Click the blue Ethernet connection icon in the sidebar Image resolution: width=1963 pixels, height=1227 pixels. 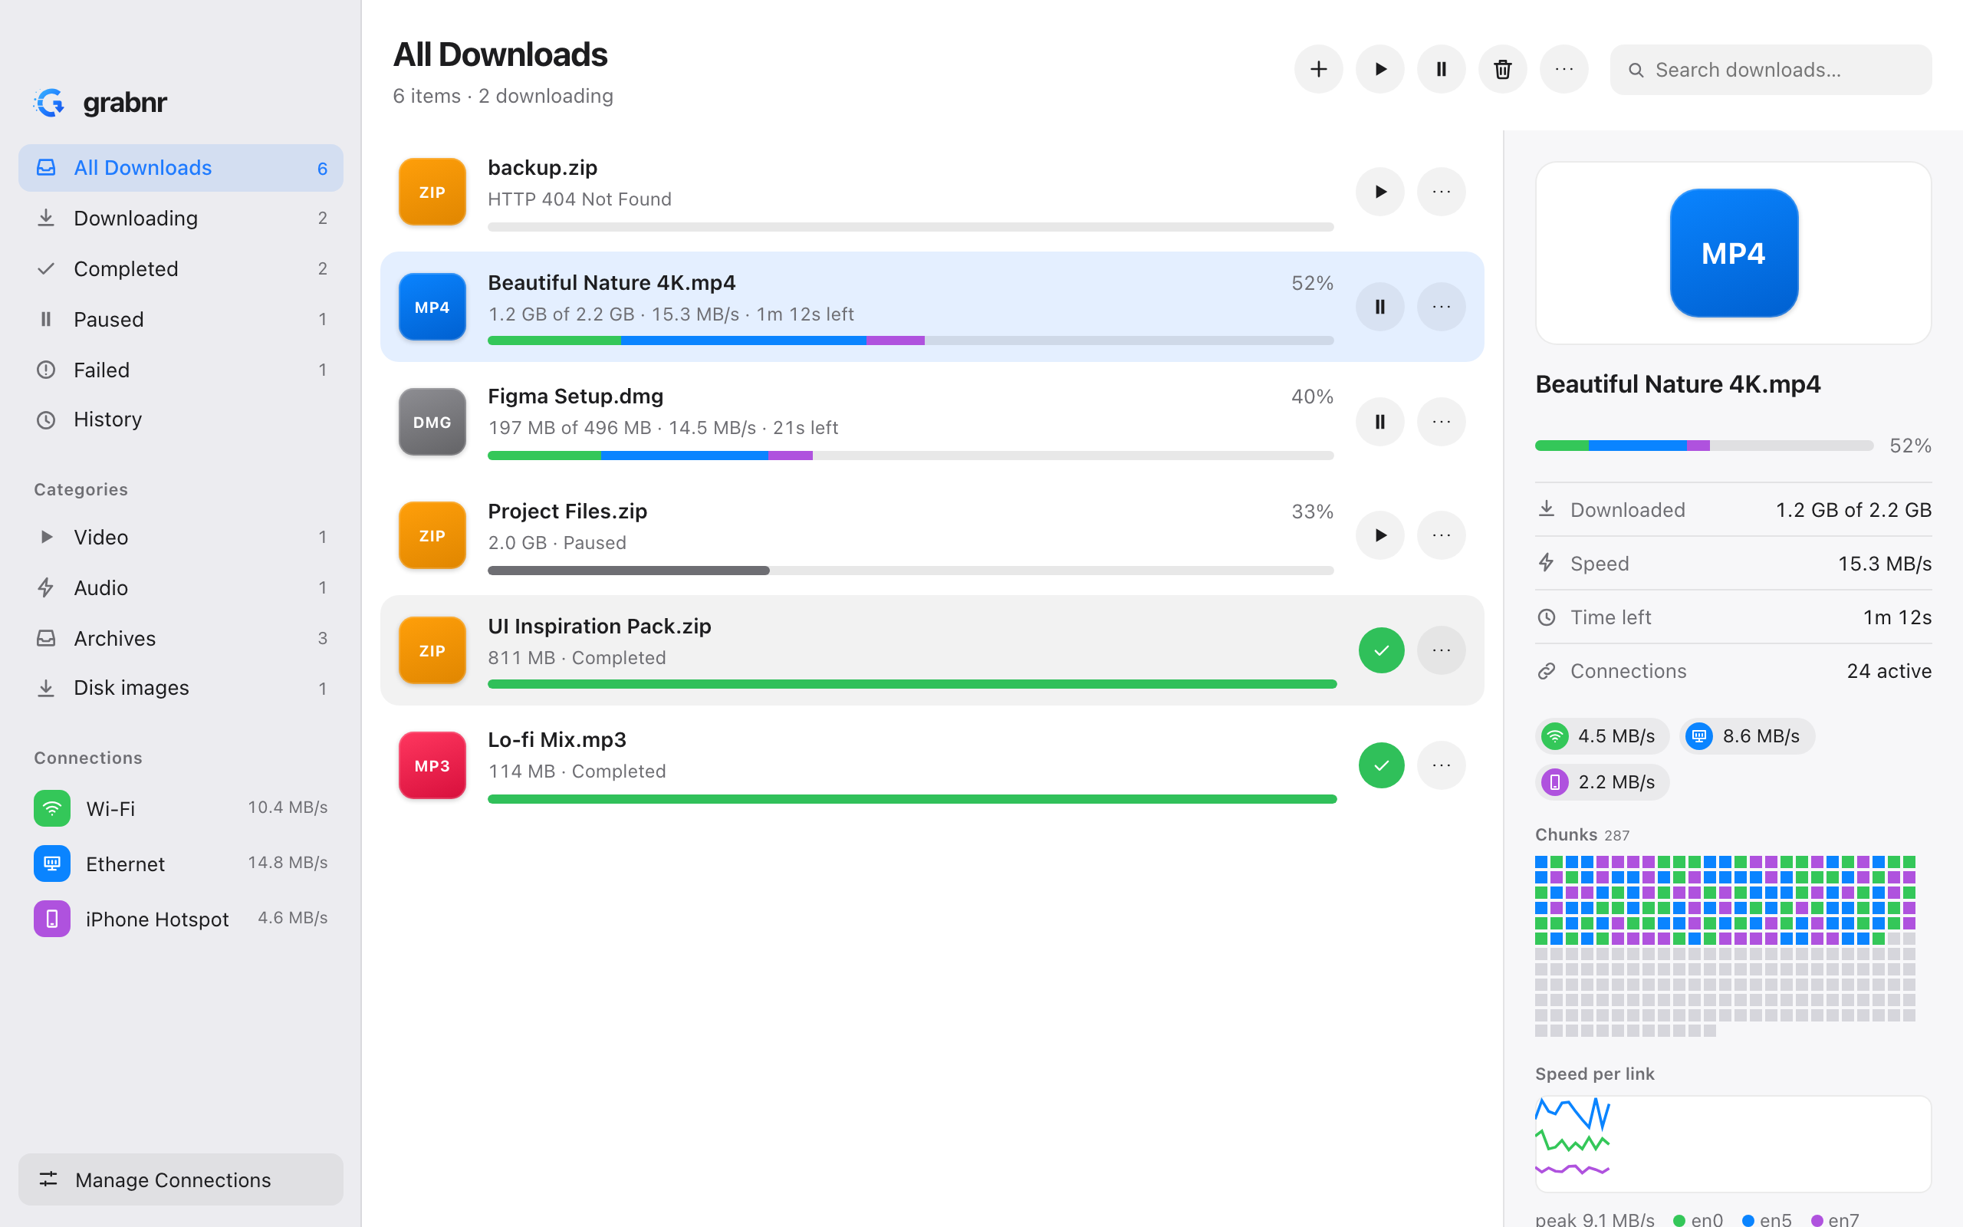(x=52, y=864)
